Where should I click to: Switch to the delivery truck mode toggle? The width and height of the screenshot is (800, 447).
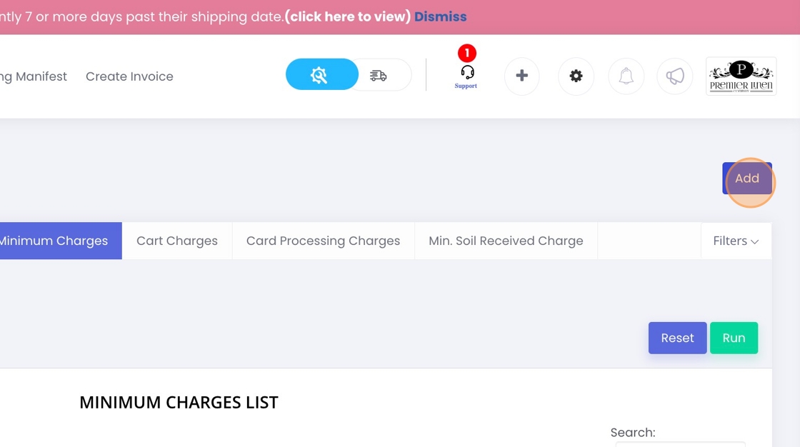(379, 75)
